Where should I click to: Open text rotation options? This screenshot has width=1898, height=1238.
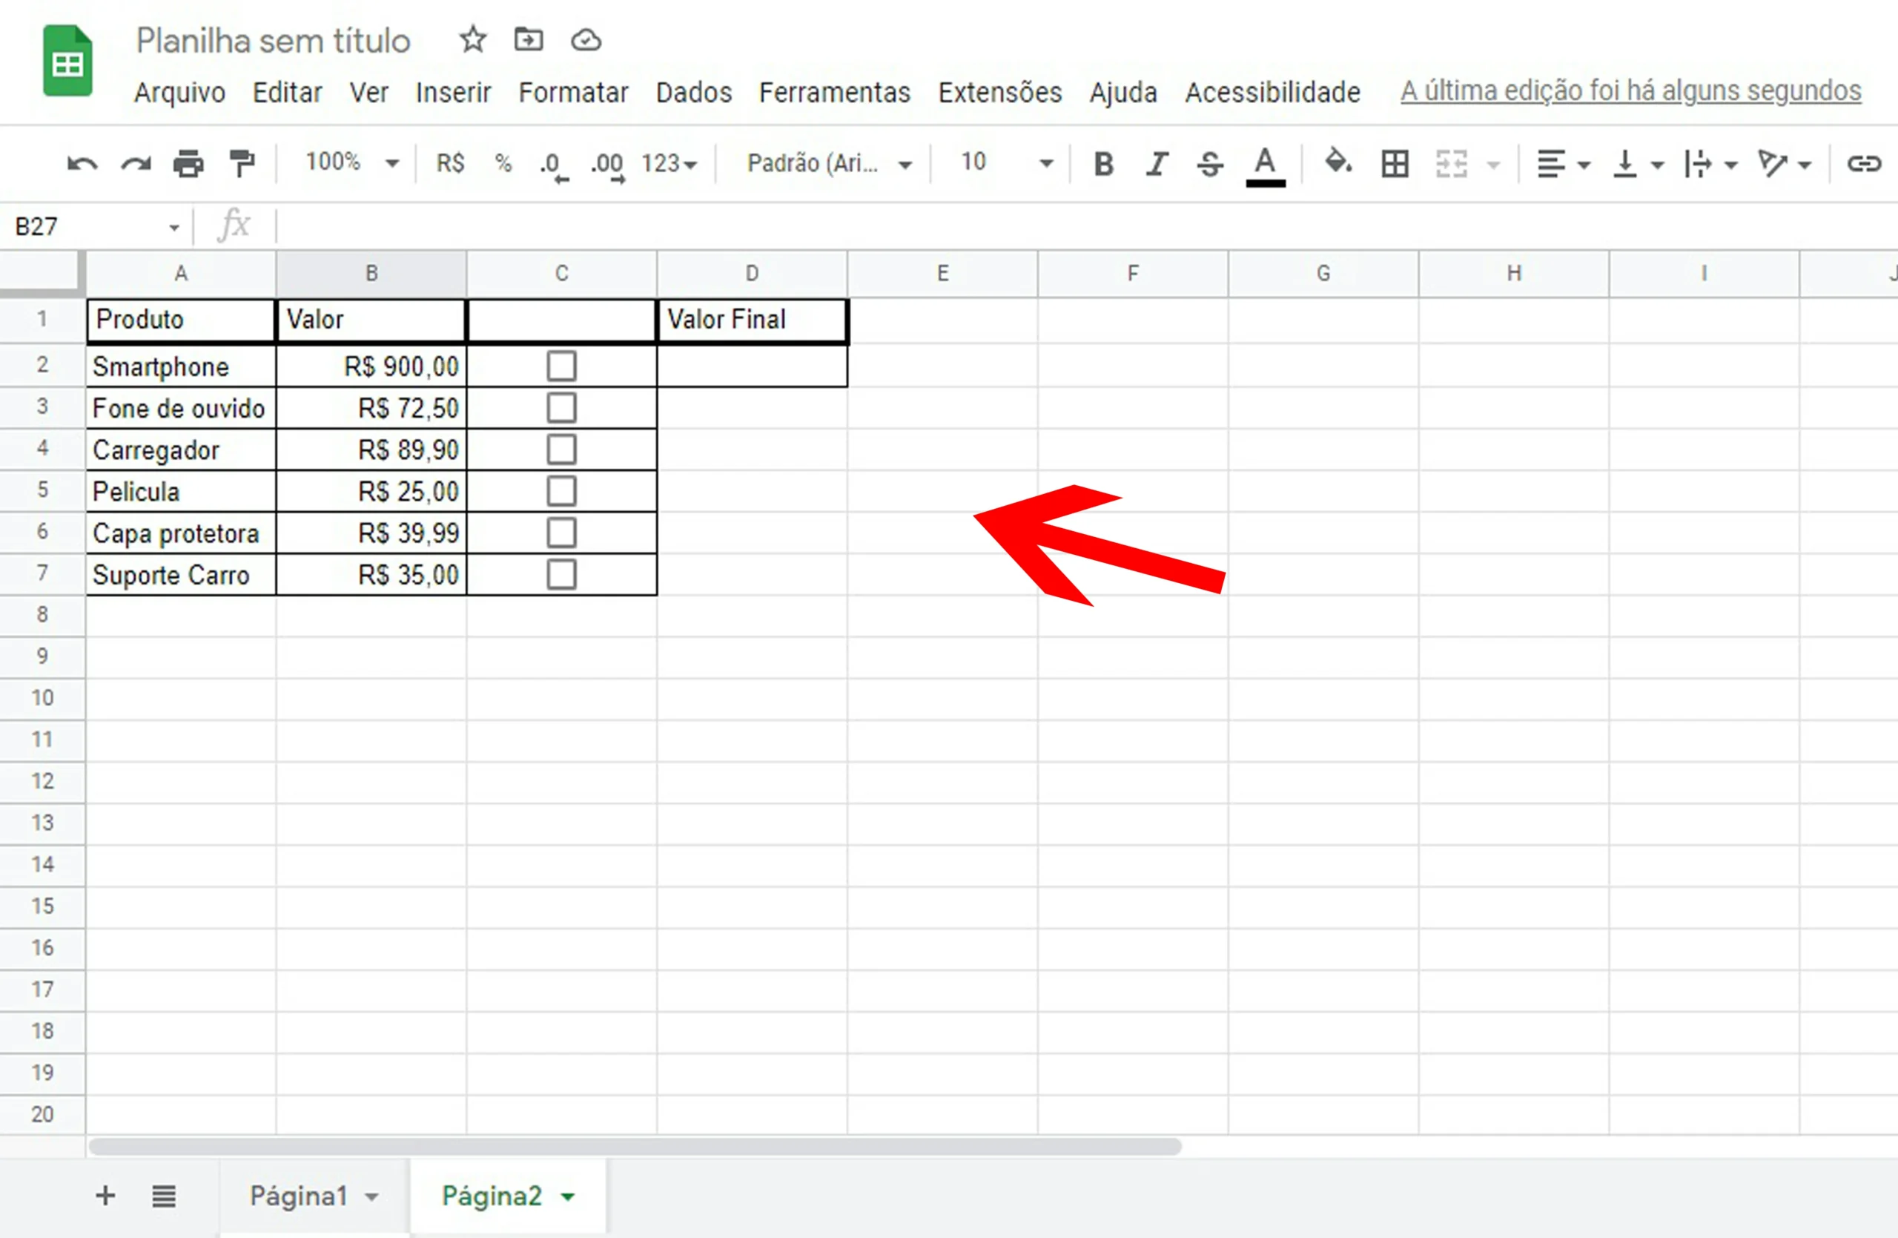point(1785,165)
